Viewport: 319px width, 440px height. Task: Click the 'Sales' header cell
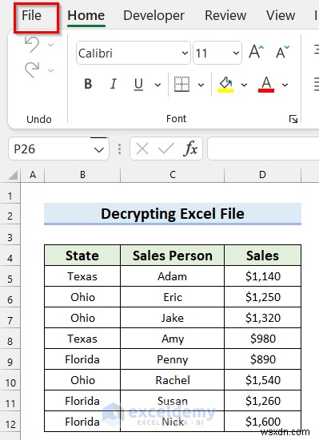point(262,256)
